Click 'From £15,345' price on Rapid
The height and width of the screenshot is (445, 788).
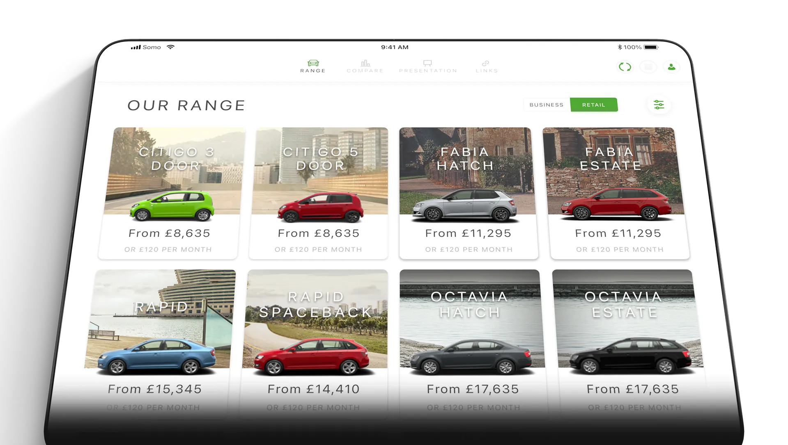155,389
